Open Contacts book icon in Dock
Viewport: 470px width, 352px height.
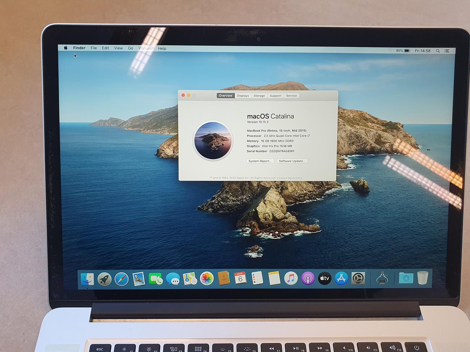(224, 278)
